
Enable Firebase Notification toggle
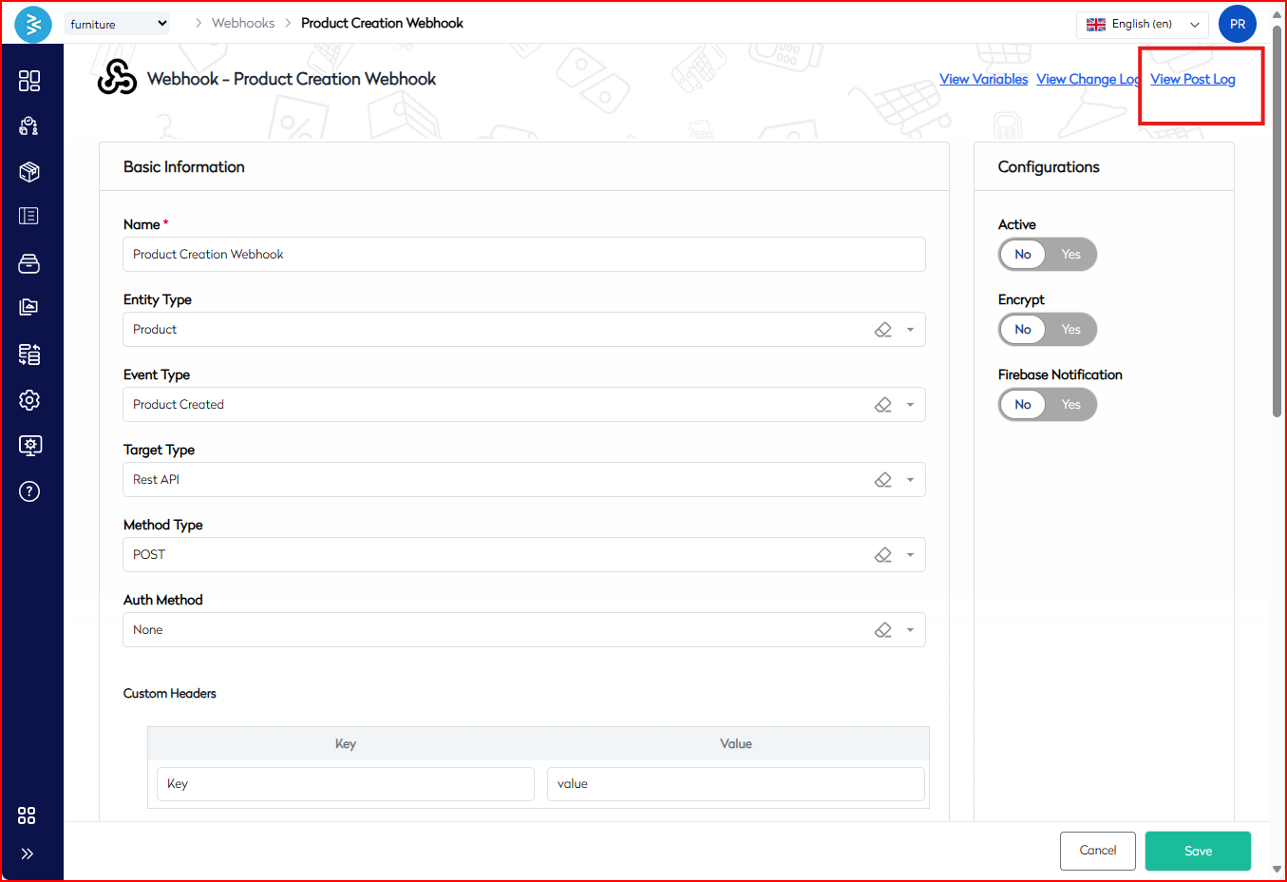[1070, 405]
